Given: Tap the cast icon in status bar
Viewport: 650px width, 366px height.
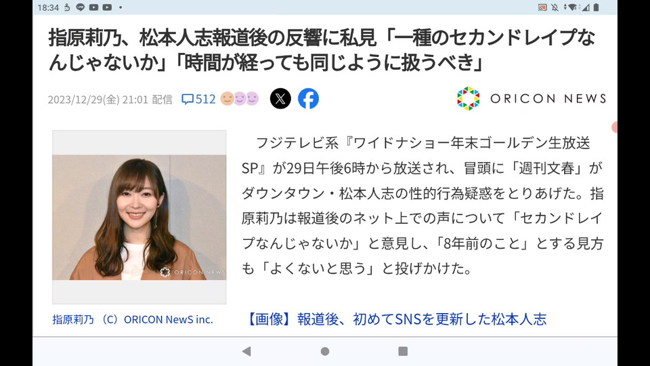Looking at the screenshot, I should pyautogui.click(x=542, y=7).
